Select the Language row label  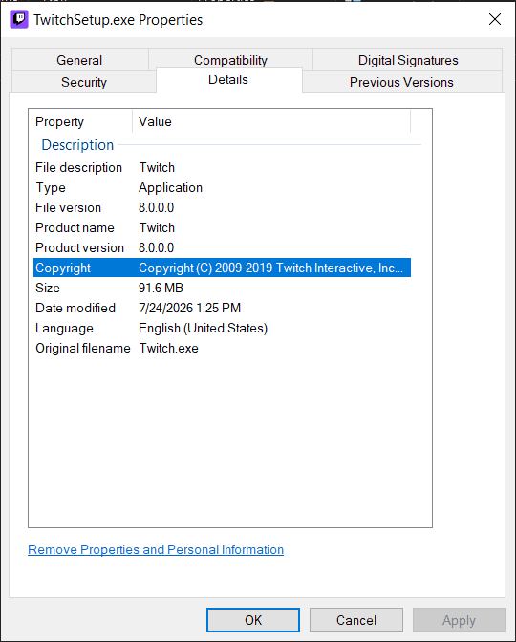click(64, 328)
